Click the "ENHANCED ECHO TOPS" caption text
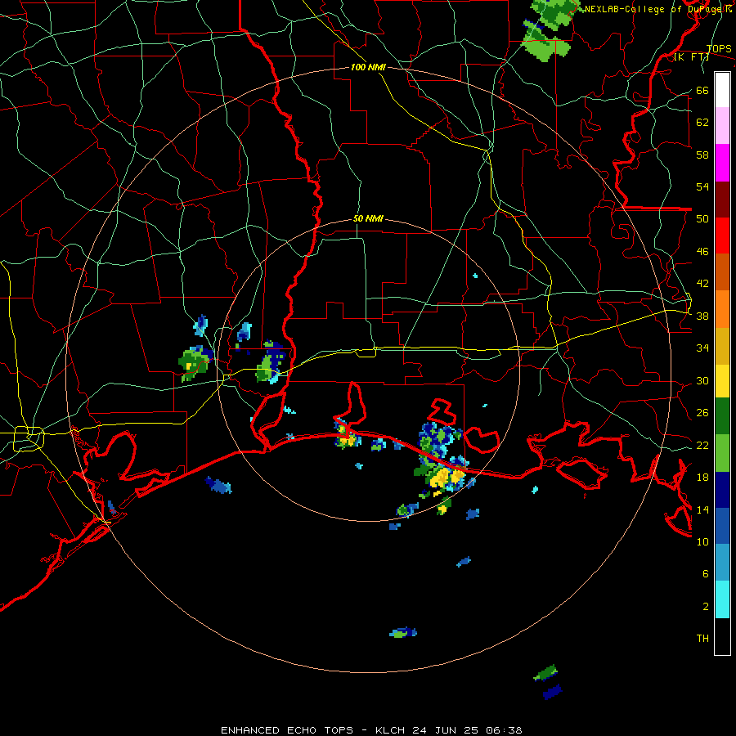Image resolution: width=736 pixels, height=736 pixels. (x=287, y=730)
